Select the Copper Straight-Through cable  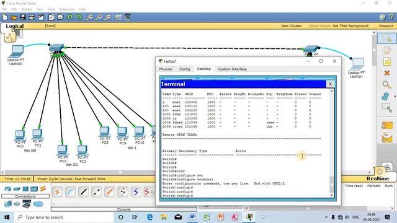84,192
